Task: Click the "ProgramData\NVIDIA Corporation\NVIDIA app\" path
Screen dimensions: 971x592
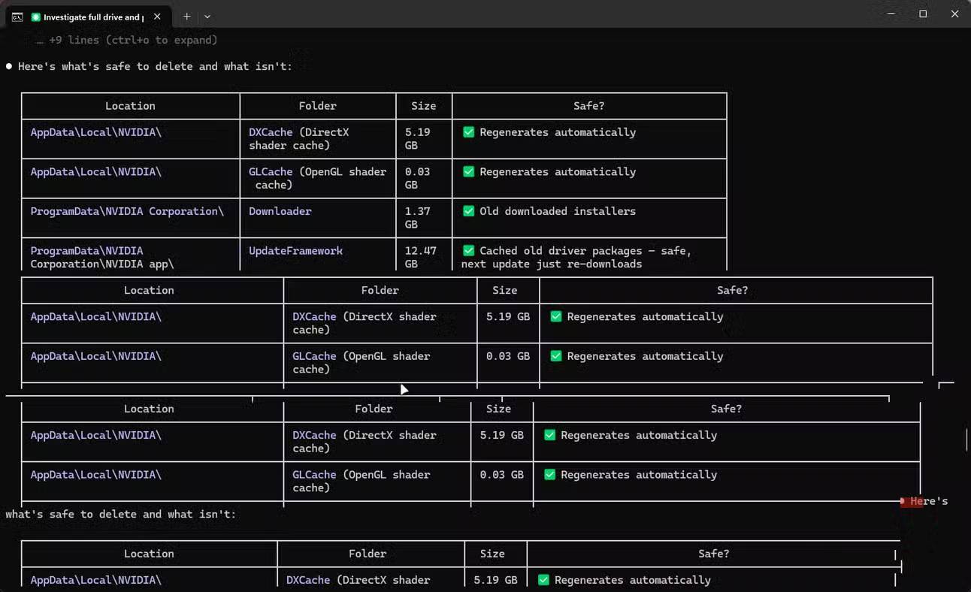Action: 102,258
